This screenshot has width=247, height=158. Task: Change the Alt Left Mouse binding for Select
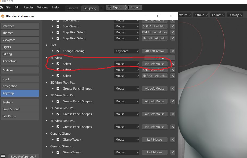tap(155, 64)
